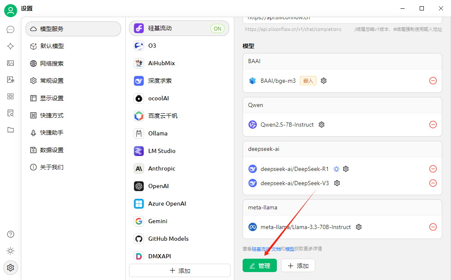Toggle the light/dark theme sun icon

[x=10, y=251]
